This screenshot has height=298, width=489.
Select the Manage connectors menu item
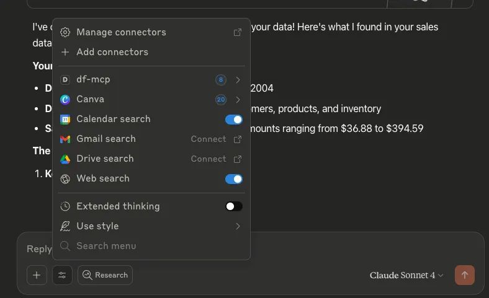(x=151, y=32)
